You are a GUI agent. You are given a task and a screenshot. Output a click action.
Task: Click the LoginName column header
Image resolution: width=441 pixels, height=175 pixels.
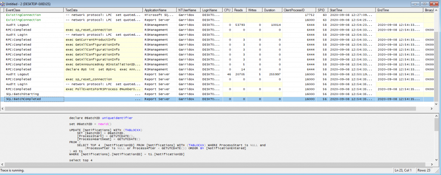212,10
